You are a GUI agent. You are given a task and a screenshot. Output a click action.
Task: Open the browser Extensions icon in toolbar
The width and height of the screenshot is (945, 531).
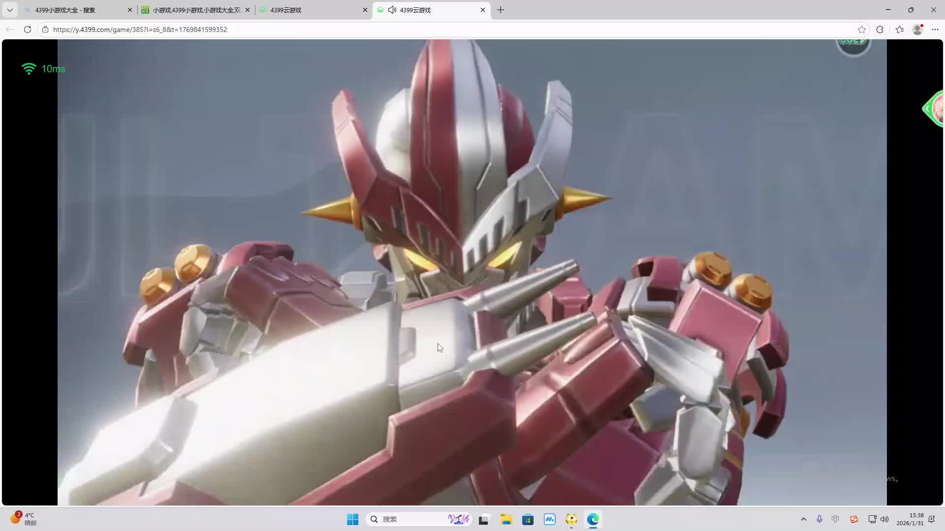880,29
